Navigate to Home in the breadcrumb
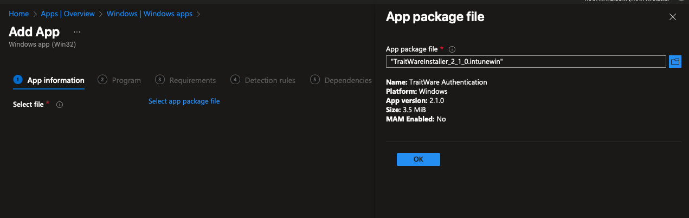Image resolution: width=689 pixels, height=218 pixels. coord(19,14)
